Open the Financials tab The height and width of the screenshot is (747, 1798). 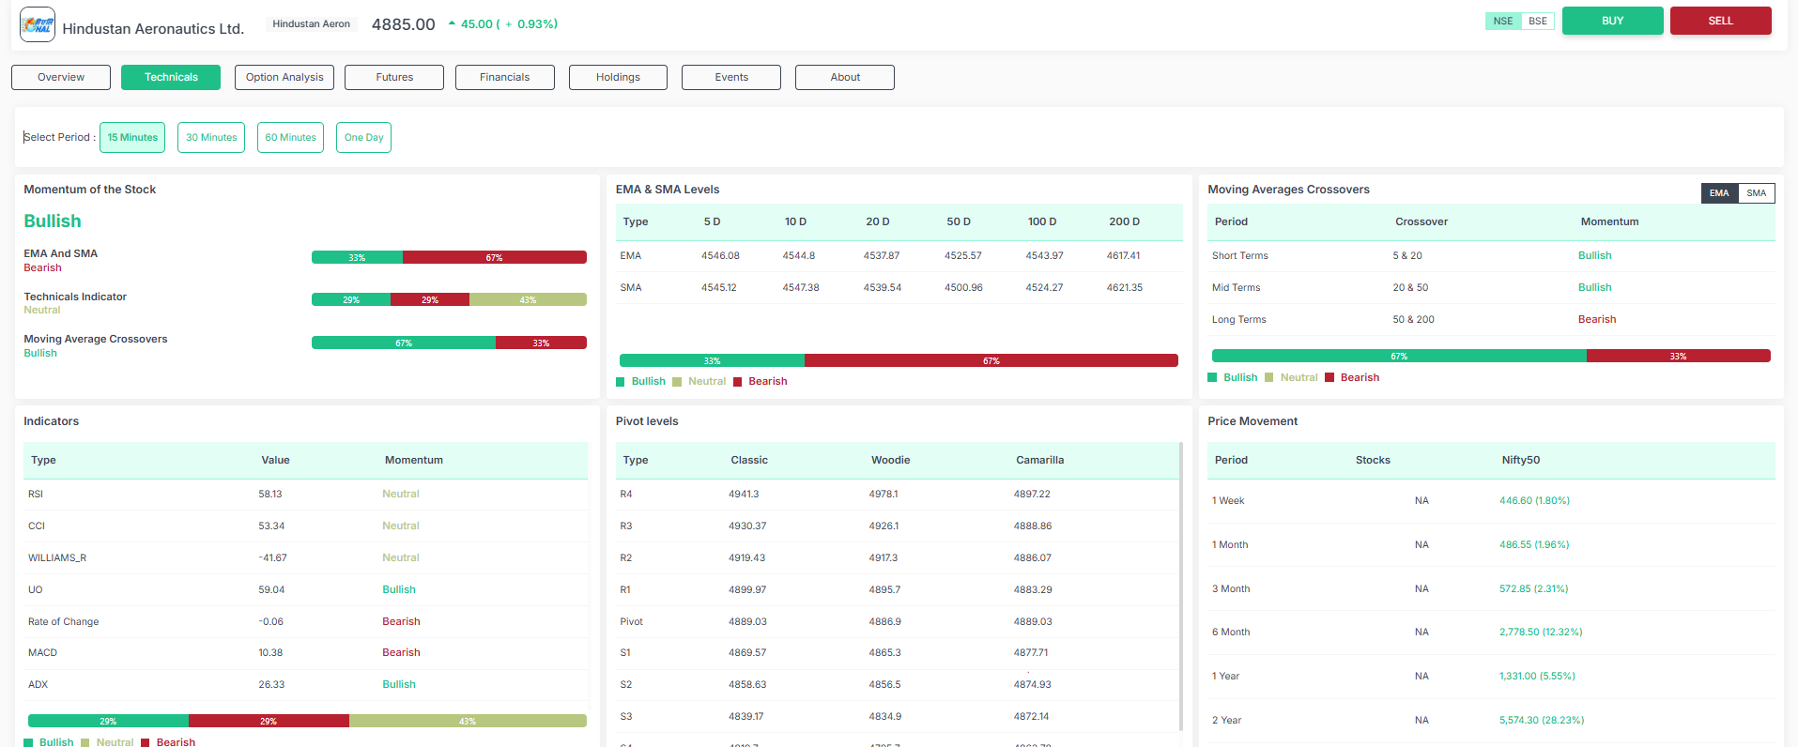504,78
